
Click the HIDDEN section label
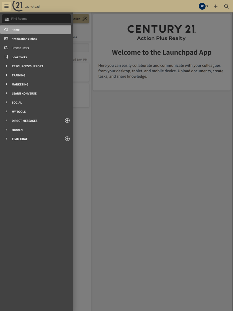(17, 130)
